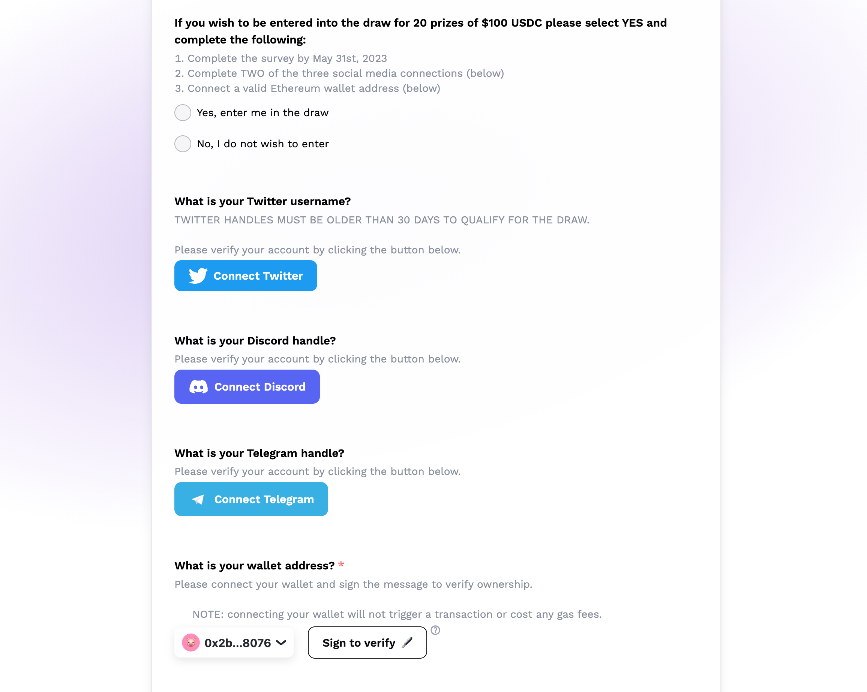
Task: Click the red required asterisk by wallet address
Action: coord(341,565)
